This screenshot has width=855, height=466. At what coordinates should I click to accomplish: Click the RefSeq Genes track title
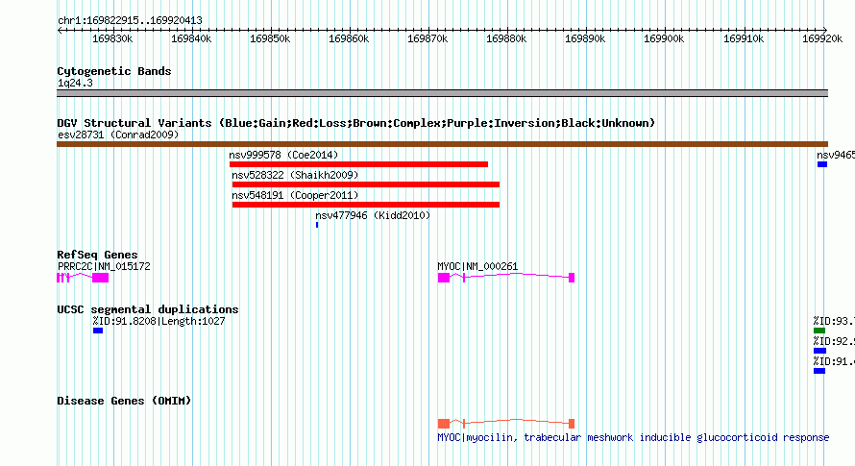click(x=97, y=255)
